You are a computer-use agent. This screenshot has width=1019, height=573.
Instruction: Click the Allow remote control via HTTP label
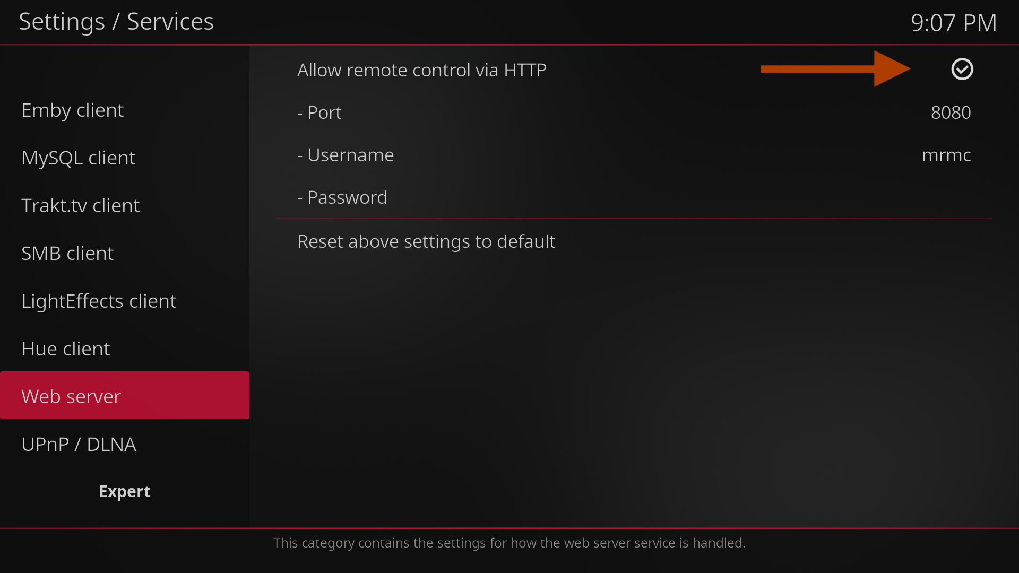click(421, 70)
